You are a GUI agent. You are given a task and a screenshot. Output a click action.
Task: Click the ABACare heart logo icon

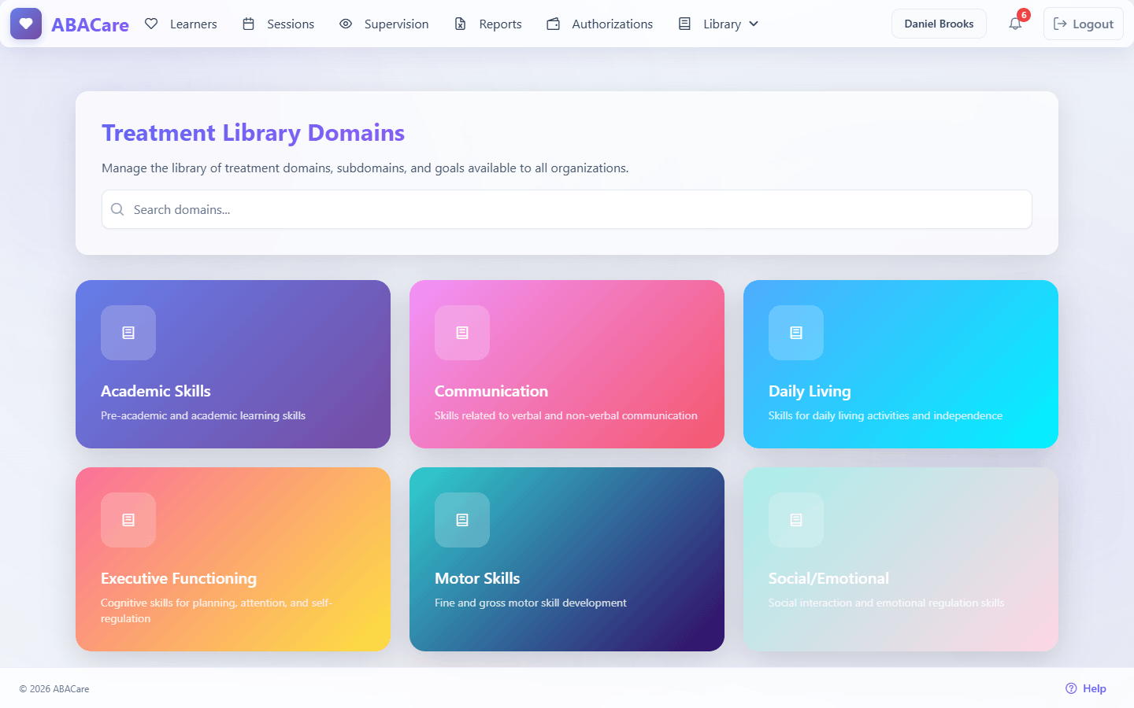pyautogui.click(x=26, y=24)
